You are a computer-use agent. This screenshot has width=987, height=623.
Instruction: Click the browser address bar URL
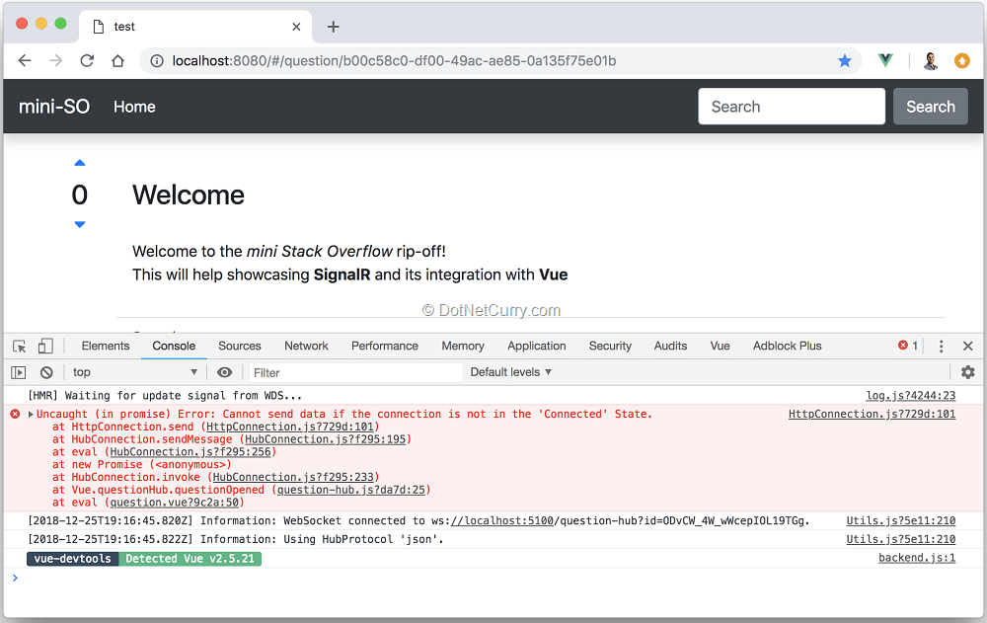[x=394, y=60]
